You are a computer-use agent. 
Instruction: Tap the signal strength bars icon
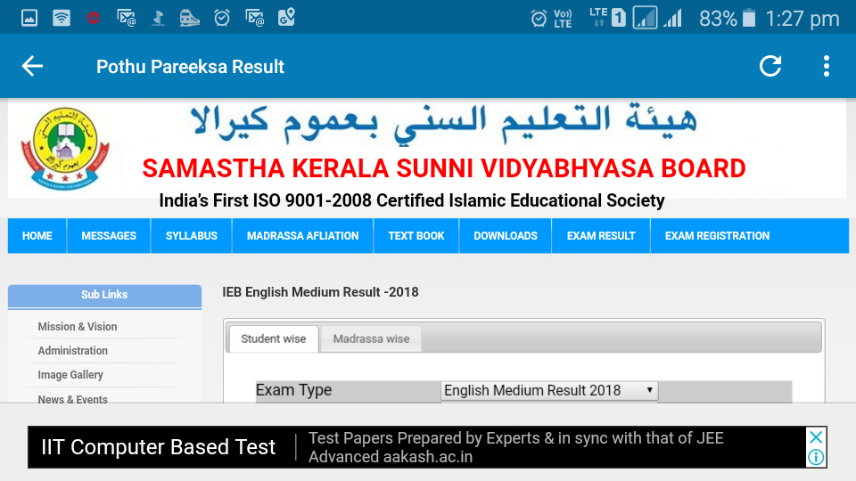673,18
